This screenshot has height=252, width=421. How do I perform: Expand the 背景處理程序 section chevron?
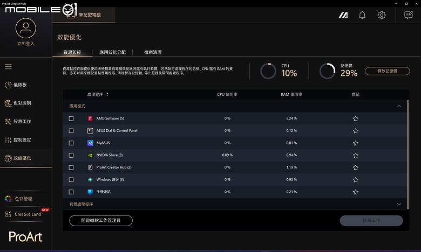click(399, 204)
